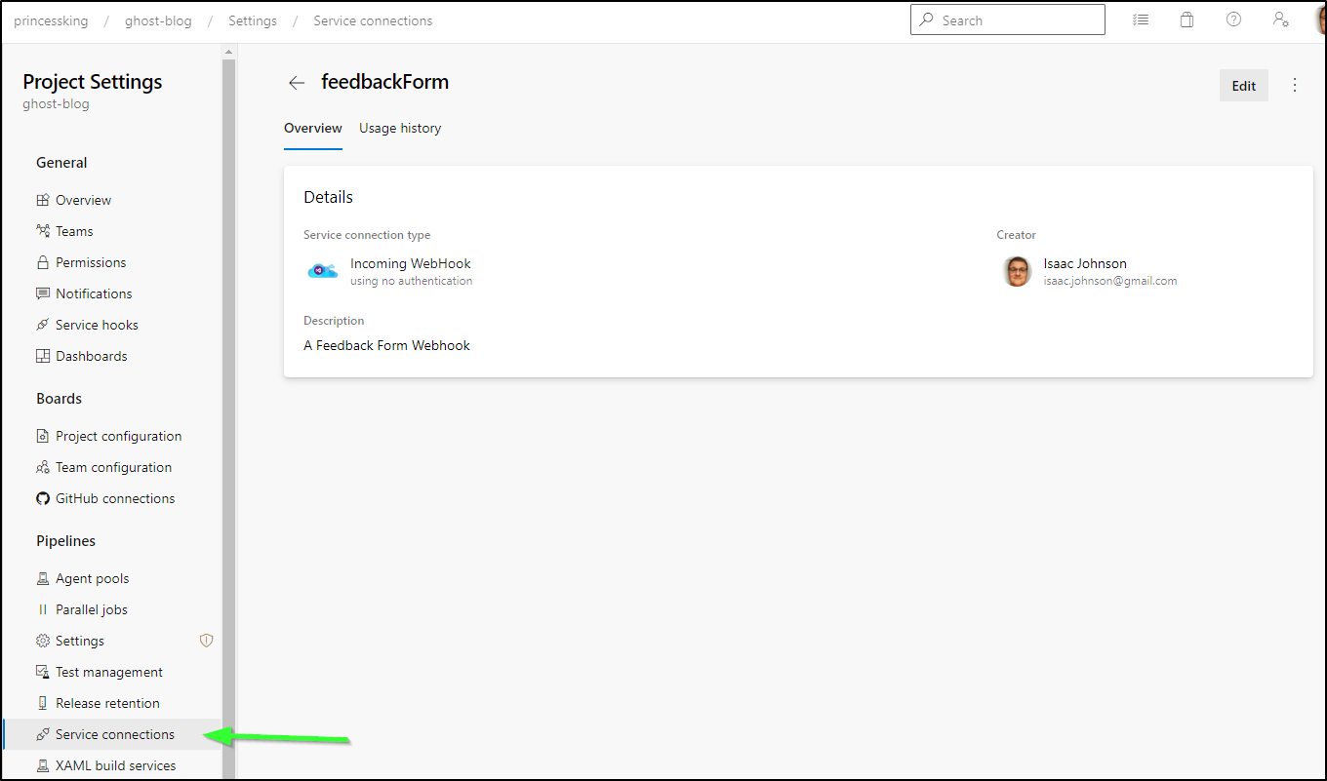The height and width of the screenshot is (781, 1327).
Task: Click the Dashboards grid icon
Action: click(43, 356)
